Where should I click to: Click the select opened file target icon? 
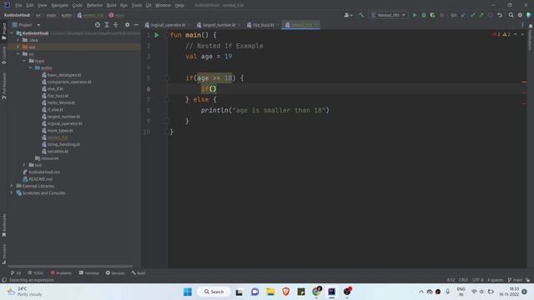98,25
